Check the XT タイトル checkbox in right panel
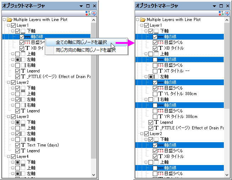232x180 pixels. [x=155, y=71]
